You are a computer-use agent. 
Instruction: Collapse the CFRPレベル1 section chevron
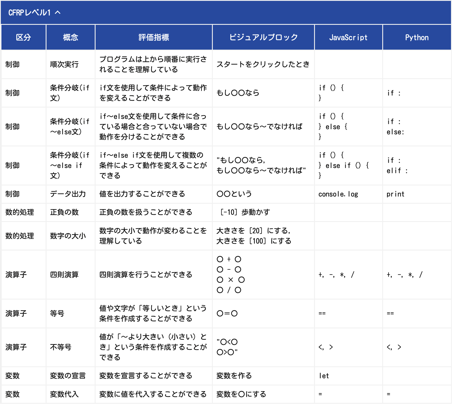pyautogui.click(x=58, y=13)
